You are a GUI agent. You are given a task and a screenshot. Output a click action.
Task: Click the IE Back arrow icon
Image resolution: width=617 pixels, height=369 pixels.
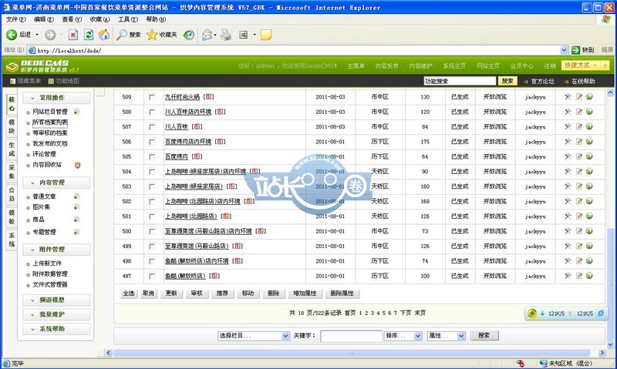[12, 35]
